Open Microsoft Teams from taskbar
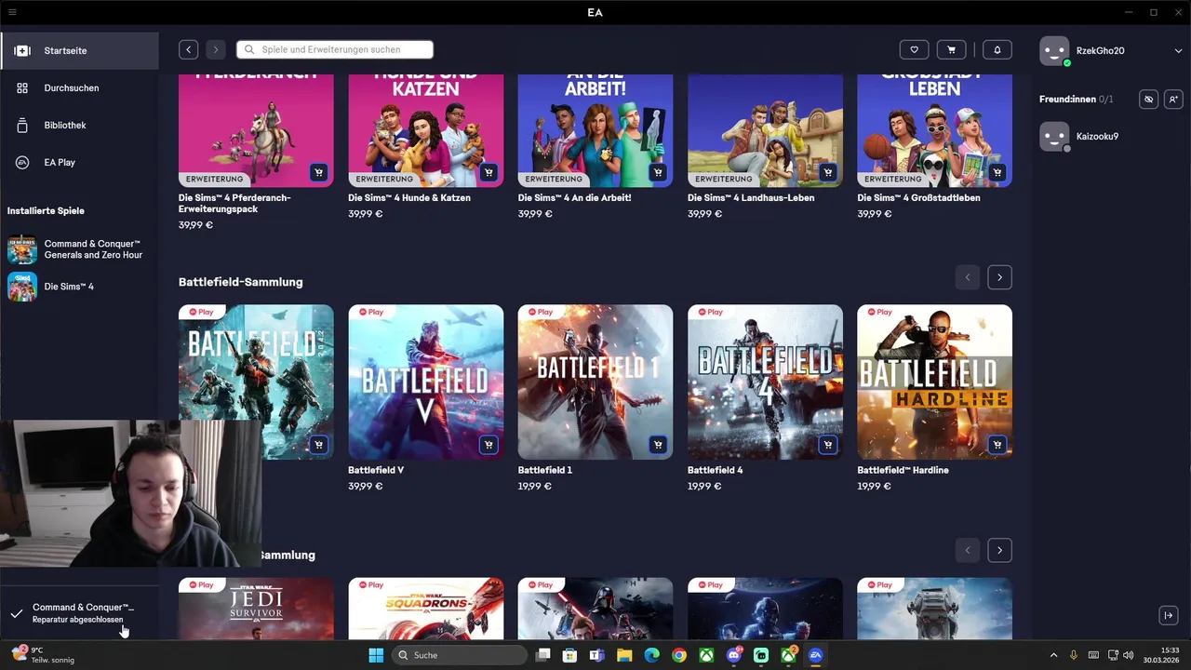Screen dimensions: 1191x670 tap(596, 655)
